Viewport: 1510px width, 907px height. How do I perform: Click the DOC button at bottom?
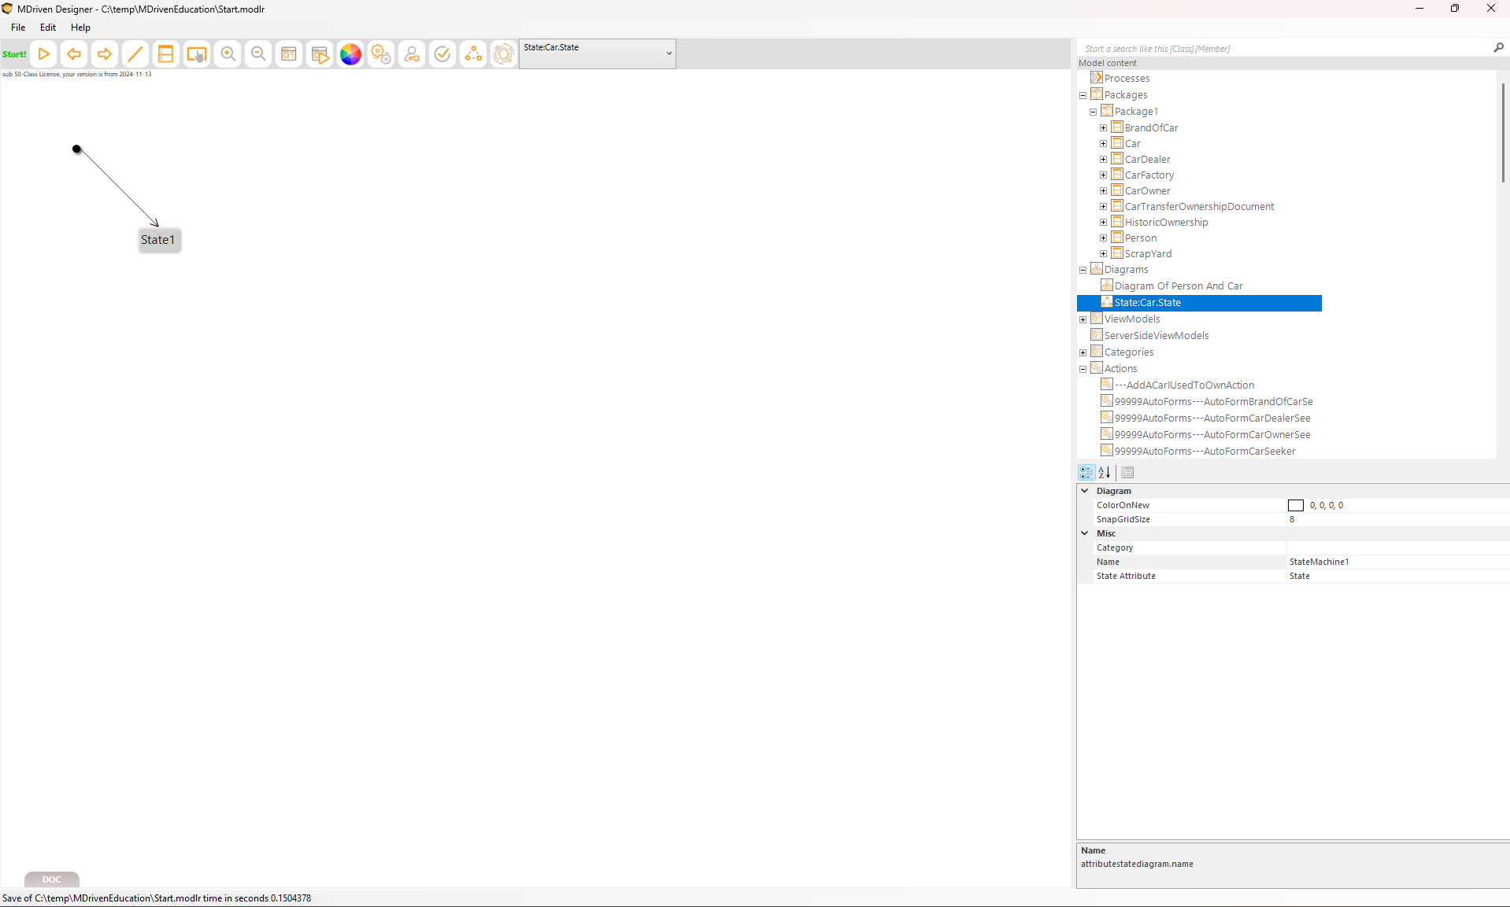click(52, 879)
